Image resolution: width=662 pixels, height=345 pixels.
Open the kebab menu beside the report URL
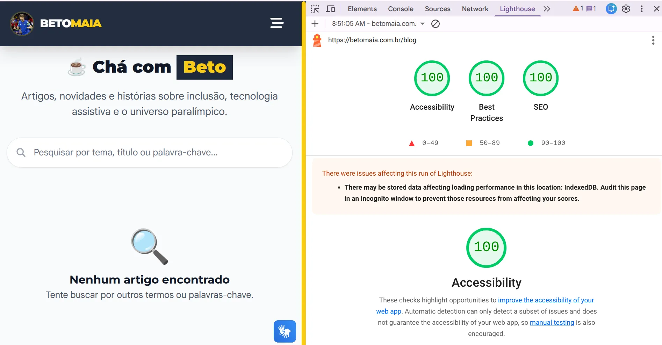pyautogui.click(x=653, y=40)
